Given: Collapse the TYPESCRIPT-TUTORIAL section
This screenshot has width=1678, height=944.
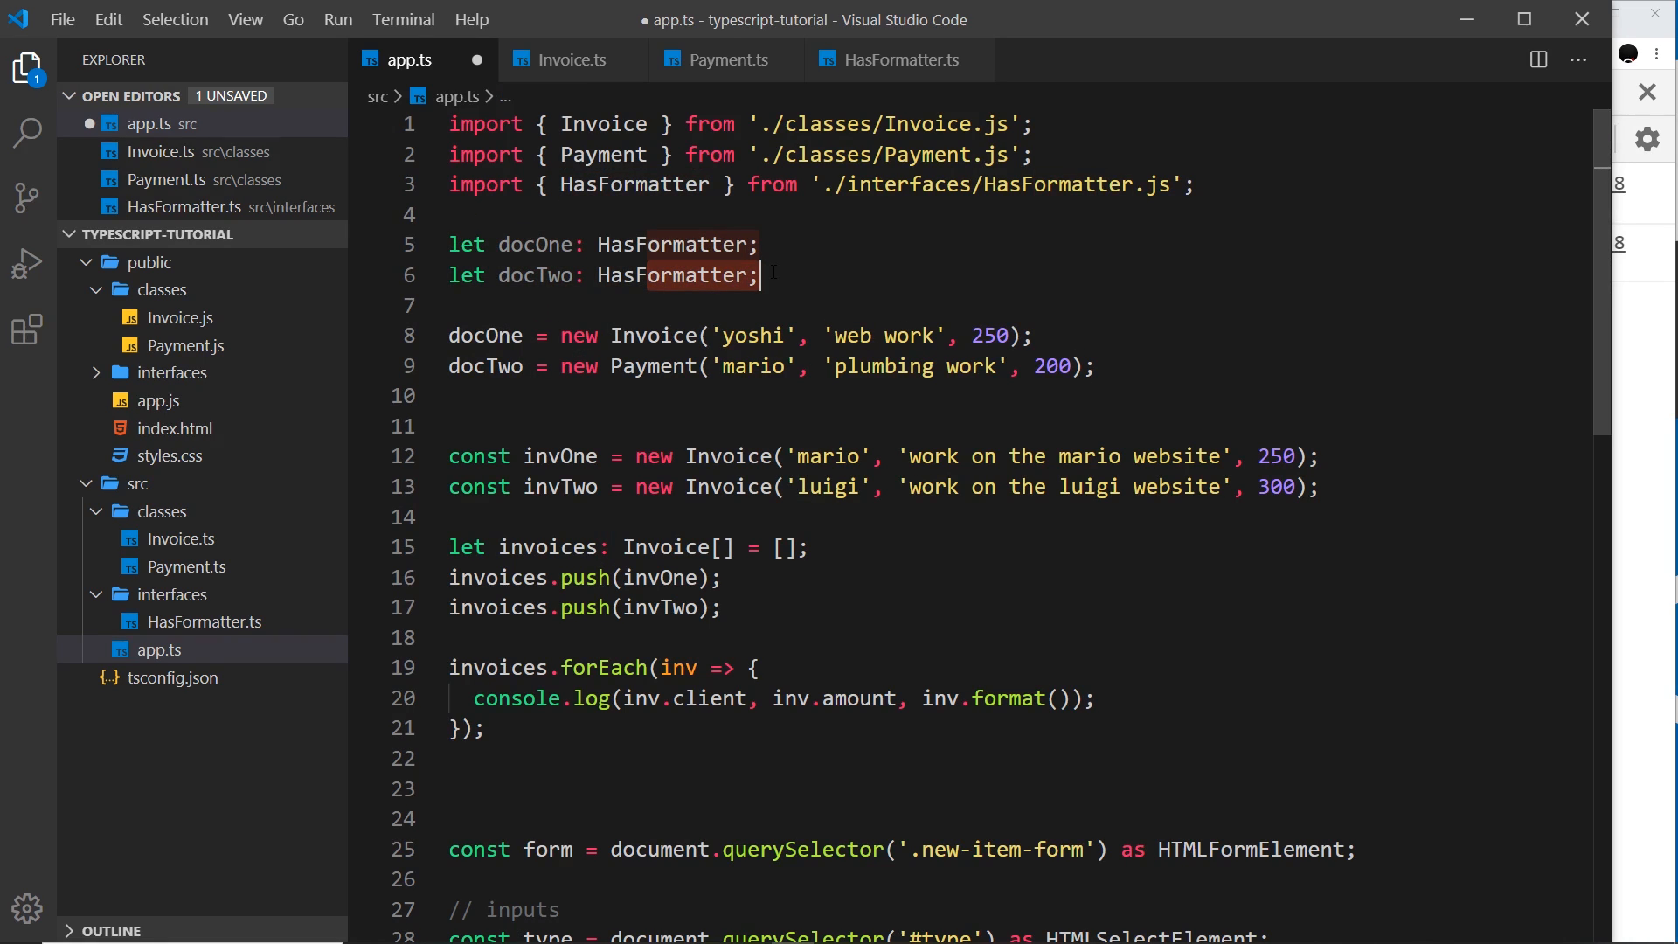Looking at the screenshot, I should [x=69, y=234].
